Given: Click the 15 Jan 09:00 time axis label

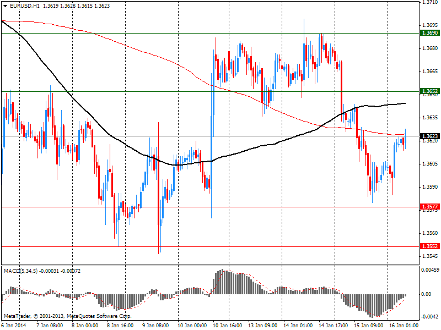Looking at the screenshot, I should click(x=369, y=325).
